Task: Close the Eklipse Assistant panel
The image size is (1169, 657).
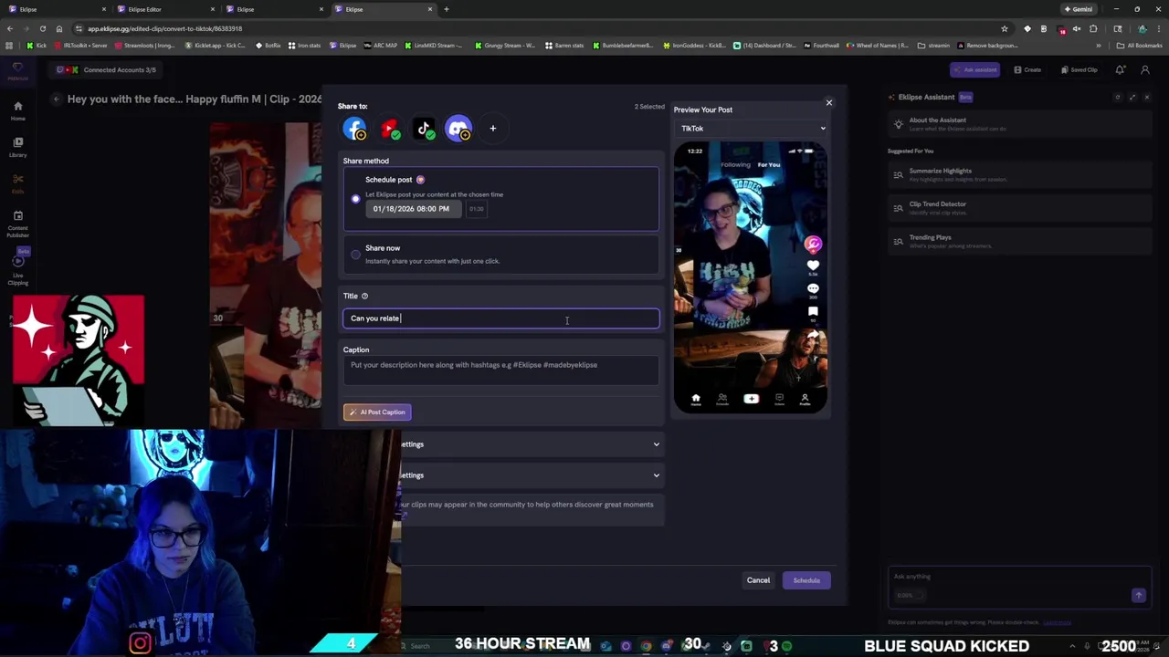Action: click(1147, 97)
